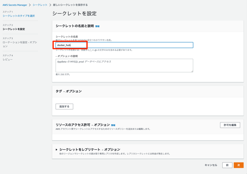Click the 新しいシークレットを保存する breadcrumb text
247x174 pixels.
pos(70,5)
